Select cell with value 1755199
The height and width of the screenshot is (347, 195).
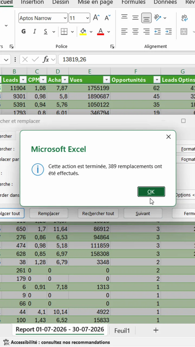coord(90,88)
